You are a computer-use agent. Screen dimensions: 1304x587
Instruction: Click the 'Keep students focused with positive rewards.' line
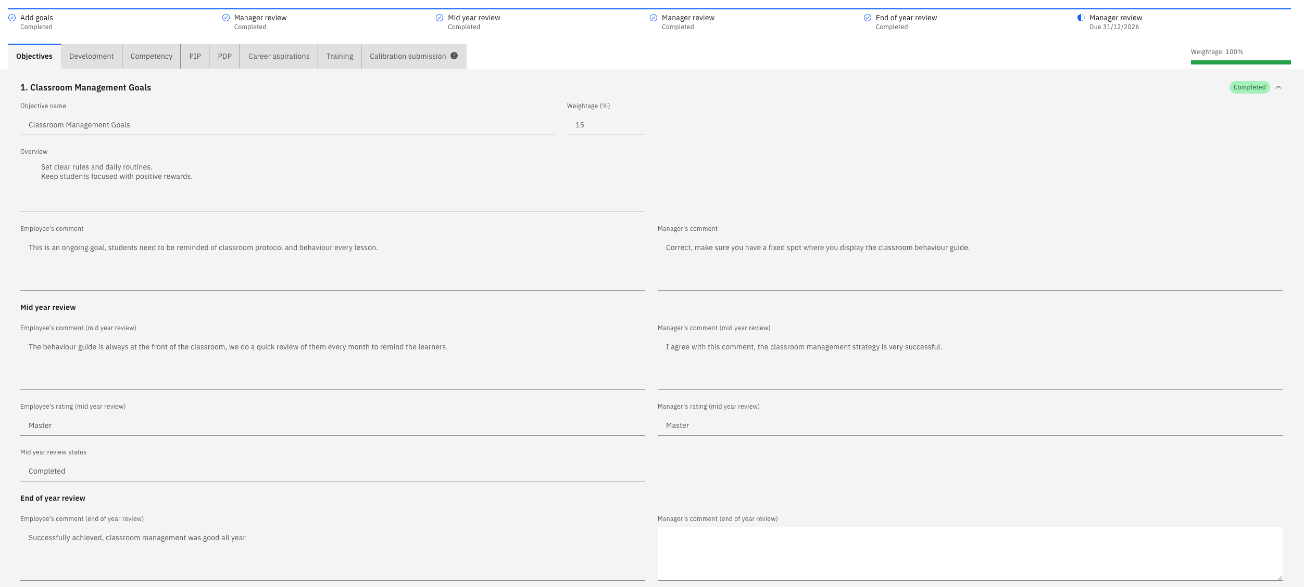click(117, 176)
